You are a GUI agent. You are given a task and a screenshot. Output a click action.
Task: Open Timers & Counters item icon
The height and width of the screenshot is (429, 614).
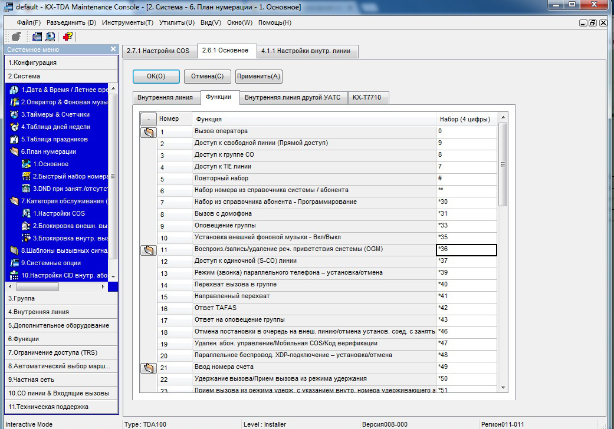coord(14,114)
